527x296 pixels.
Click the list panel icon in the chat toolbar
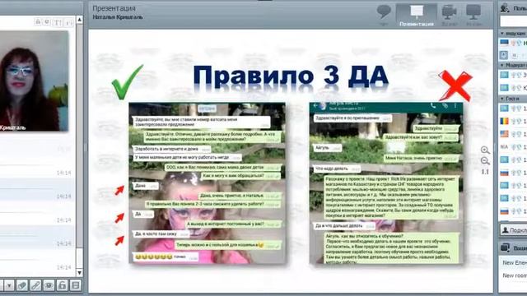point(76,285)
